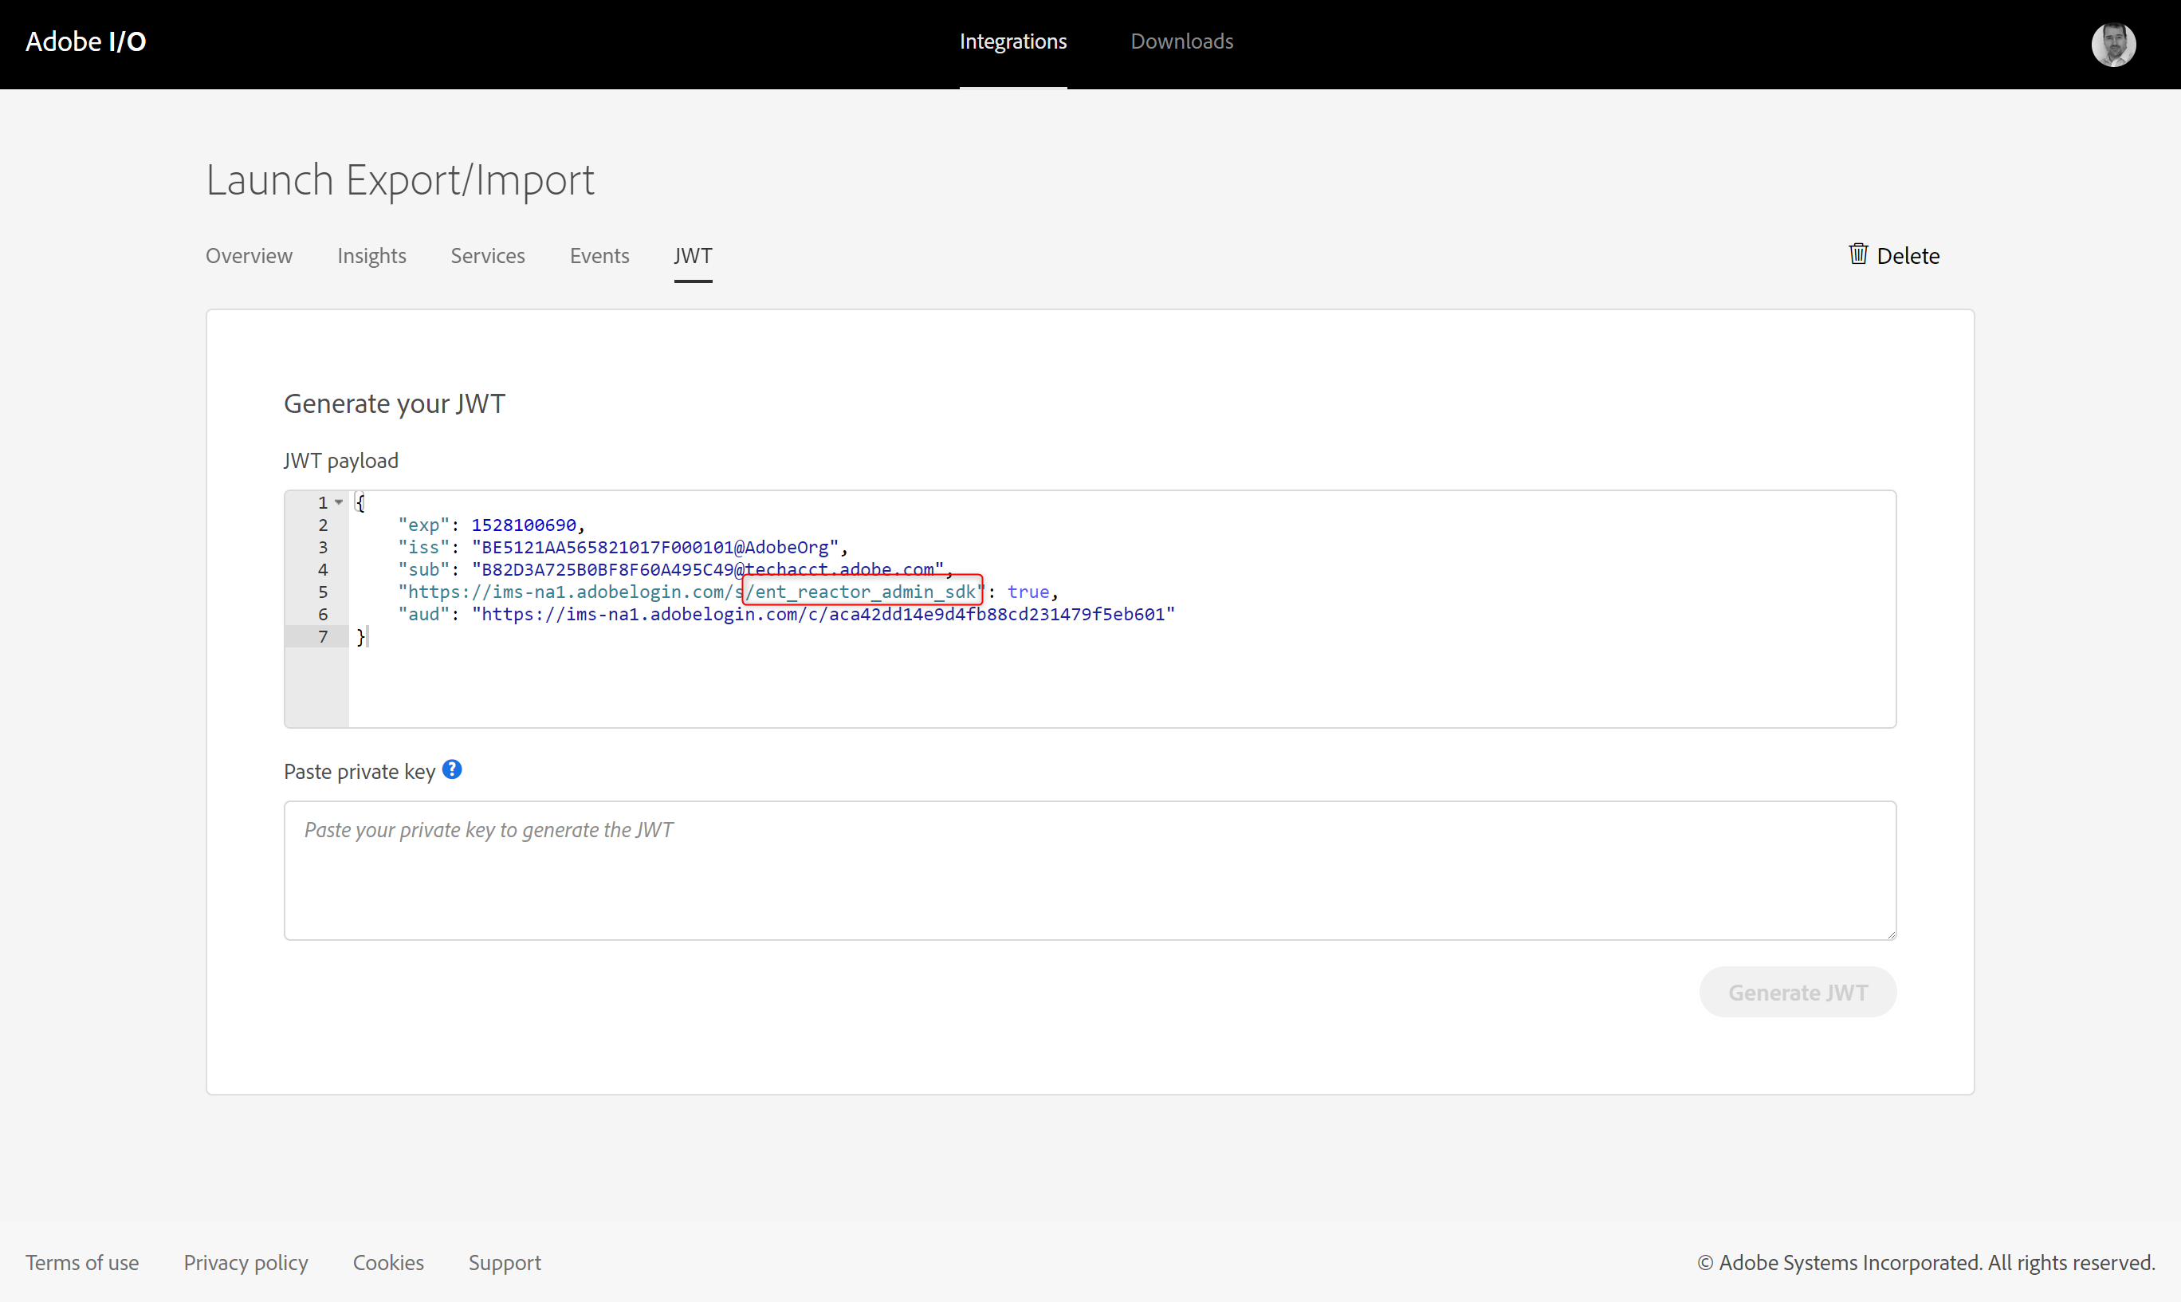This screenshot has width=2181, height=1302.
Task: Open the Privacy policy link
Action: (246, 1262)
